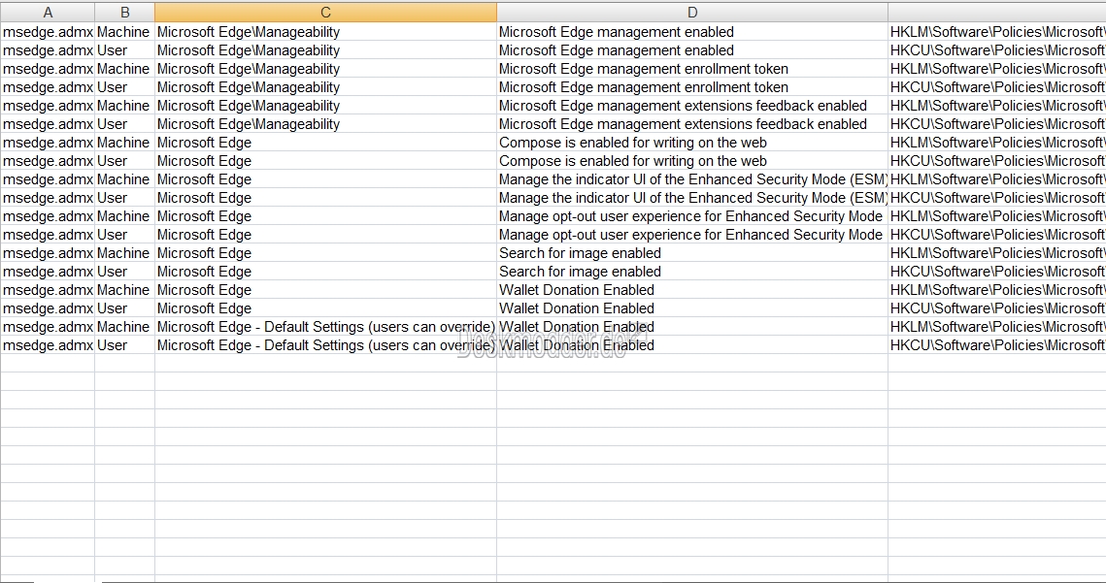Image resolution: width=1106 pixels, height=583 pixels.
Task: Select User-row 'Microsoft Edge management enrollment token' cell
Action: tap(692, 86)
